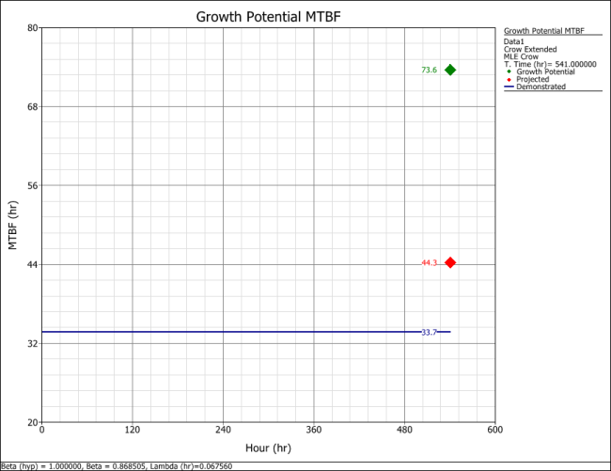
Task: Click the red Projected diamond on the plot
Action: (x=450, y=262)
